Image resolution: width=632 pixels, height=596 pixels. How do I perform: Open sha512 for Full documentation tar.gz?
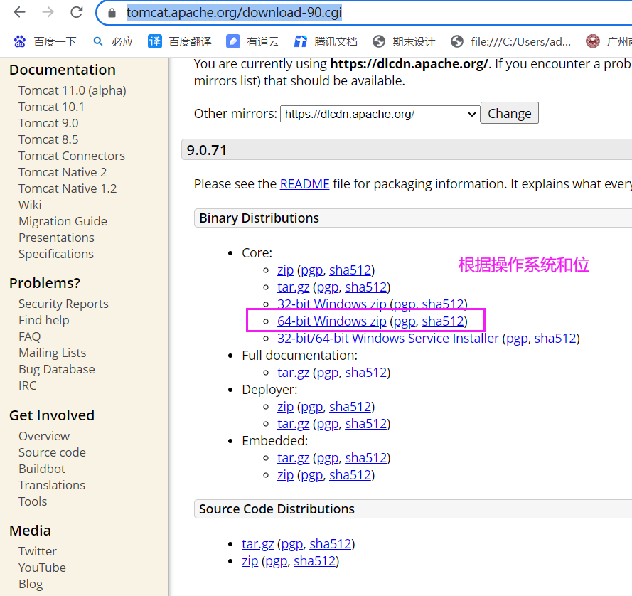pos(366,373)
